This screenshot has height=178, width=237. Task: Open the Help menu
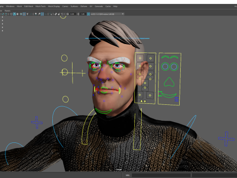click(115, 6)
